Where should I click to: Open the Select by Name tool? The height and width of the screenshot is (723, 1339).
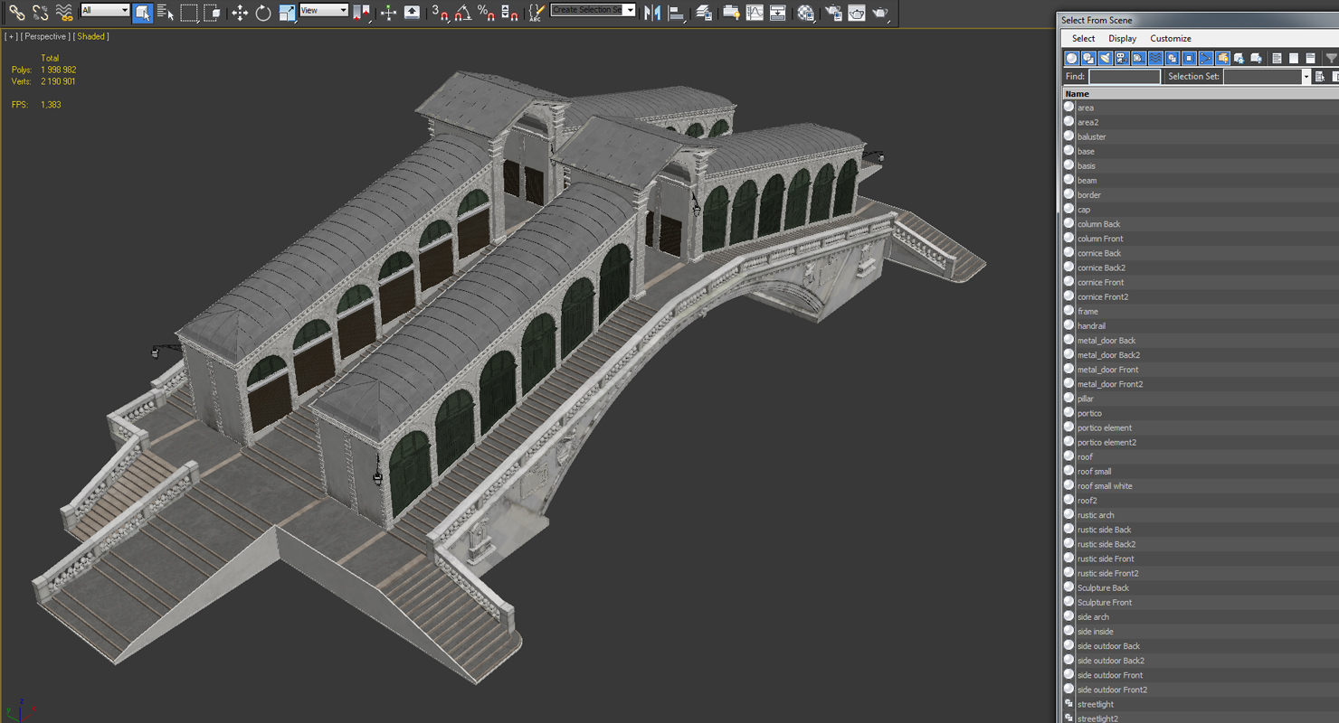tap(165, 13)
